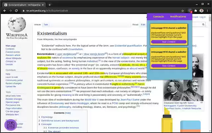Open the Jean-Paul Sartre link in paragraph
This screenshot has height=133, width=212.
pyautogui.click(x=130, y=100)
